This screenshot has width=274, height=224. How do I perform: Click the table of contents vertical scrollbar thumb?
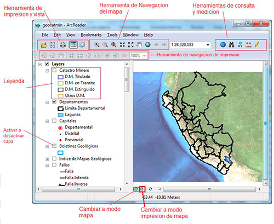(x=127, y=79)
